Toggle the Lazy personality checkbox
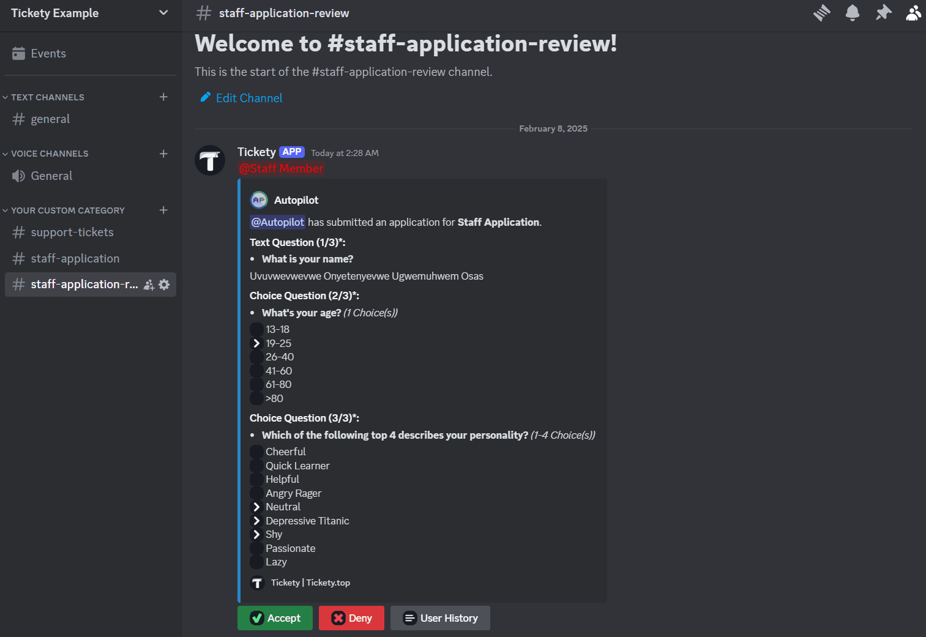926x637 pixels. click(x=256, y=562)
